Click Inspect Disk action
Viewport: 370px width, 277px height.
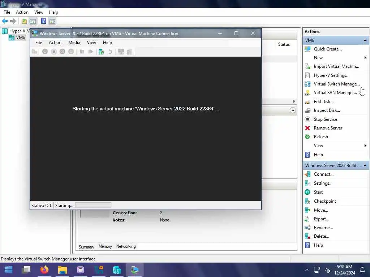pyautogui.click(x=327, y=110)
